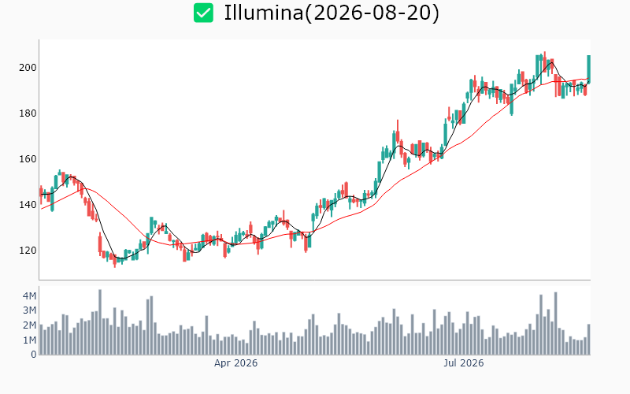Click the Illumina(2026-08-20) chart title
Screen dimensions: 630x394
point(332,13)
